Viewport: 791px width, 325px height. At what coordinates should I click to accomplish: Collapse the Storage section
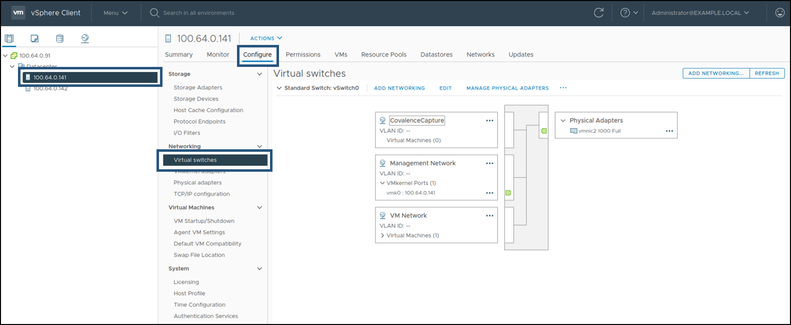[x=259, y=74]
